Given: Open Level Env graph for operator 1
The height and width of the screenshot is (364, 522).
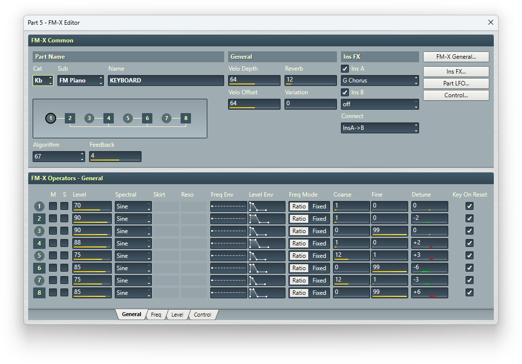Looking at the screenshot, I should (267, 206).
